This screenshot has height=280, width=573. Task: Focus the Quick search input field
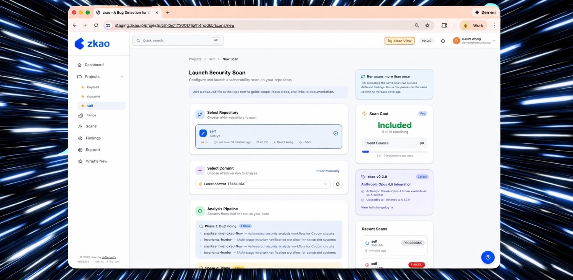tap(175, 40)
